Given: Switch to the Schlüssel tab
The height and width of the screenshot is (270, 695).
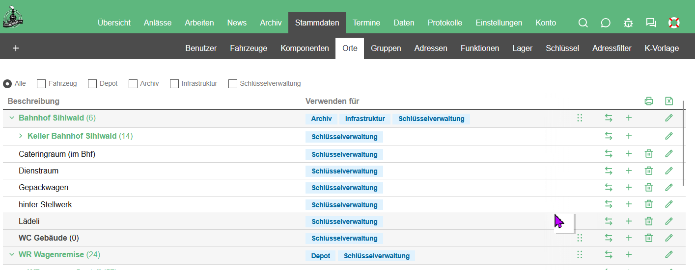Looking at the screenshot, I should point(562,48).
